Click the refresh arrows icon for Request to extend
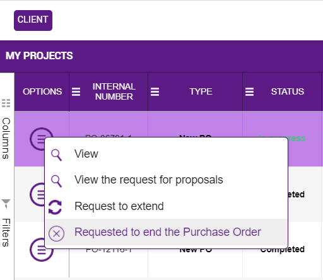323x280 pixels. pos(55,207)
